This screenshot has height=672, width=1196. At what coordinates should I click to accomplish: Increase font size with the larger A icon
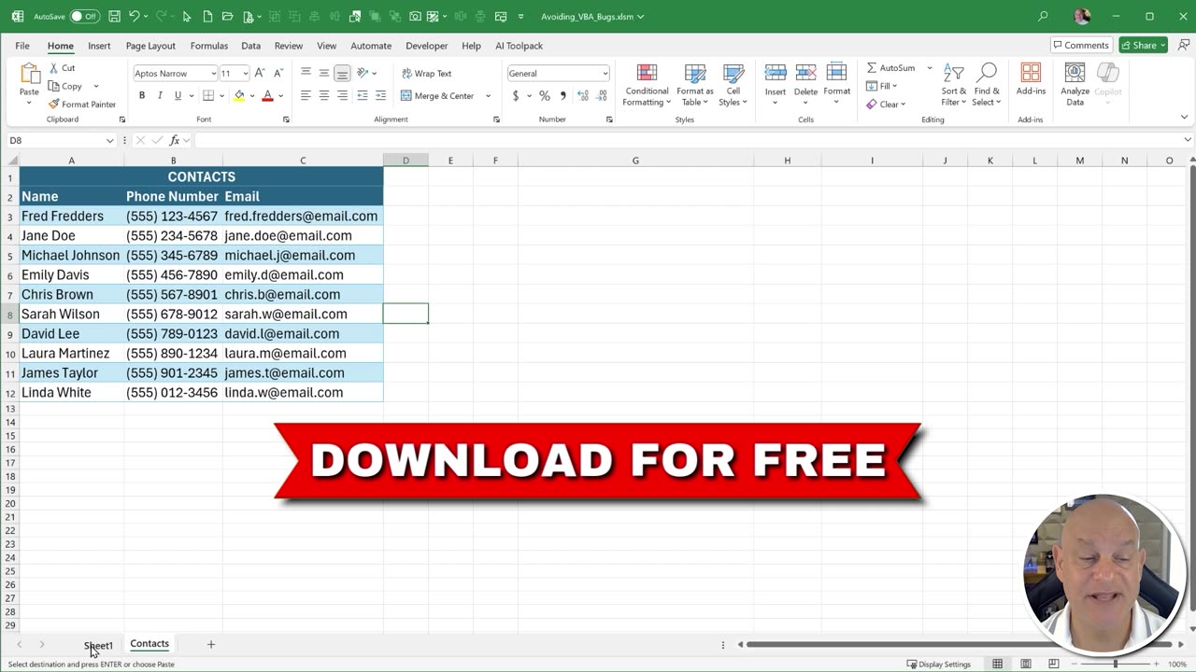tap(260, 73)
